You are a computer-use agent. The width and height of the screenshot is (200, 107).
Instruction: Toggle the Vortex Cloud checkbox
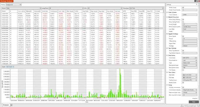183,8
